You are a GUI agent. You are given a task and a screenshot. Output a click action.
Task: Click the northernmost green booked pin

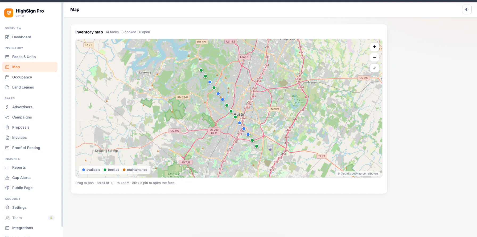pos(201,70)
